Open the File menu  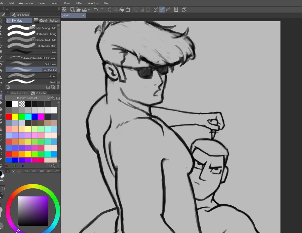coord(2,3)
